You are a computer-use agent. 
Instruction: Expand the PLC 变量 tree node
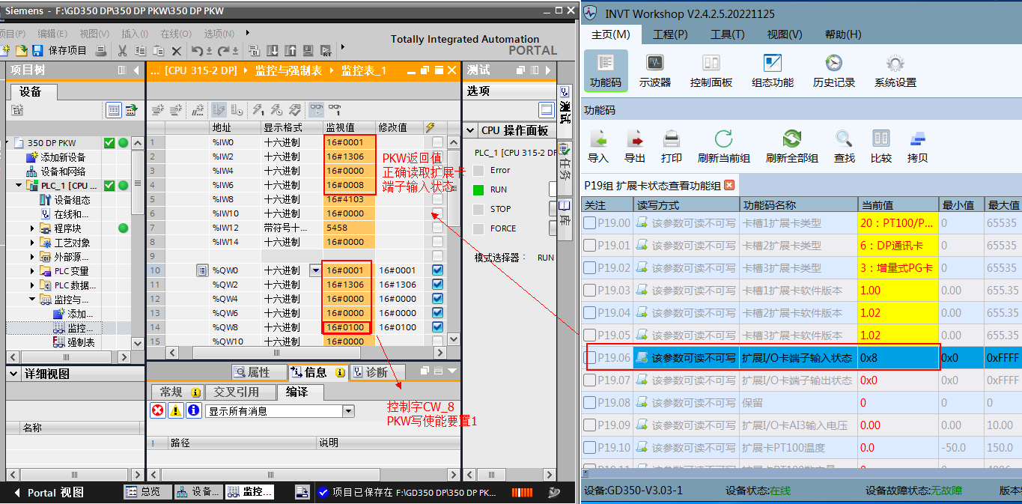tap(32, 271)
